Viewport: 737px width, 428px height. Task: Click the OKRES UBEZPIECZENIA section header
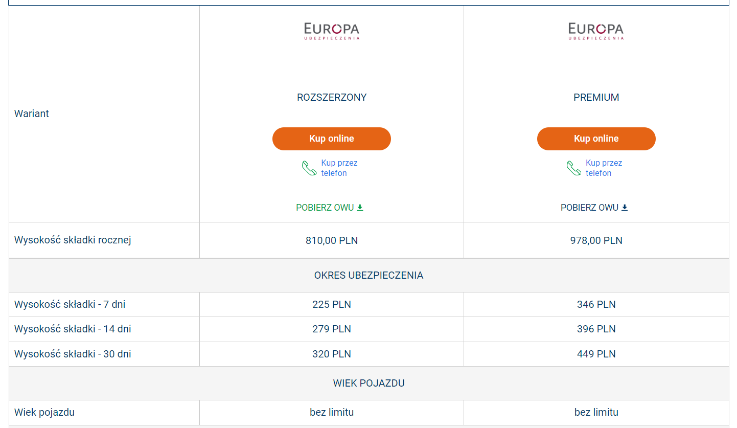[x=368, y=275]
